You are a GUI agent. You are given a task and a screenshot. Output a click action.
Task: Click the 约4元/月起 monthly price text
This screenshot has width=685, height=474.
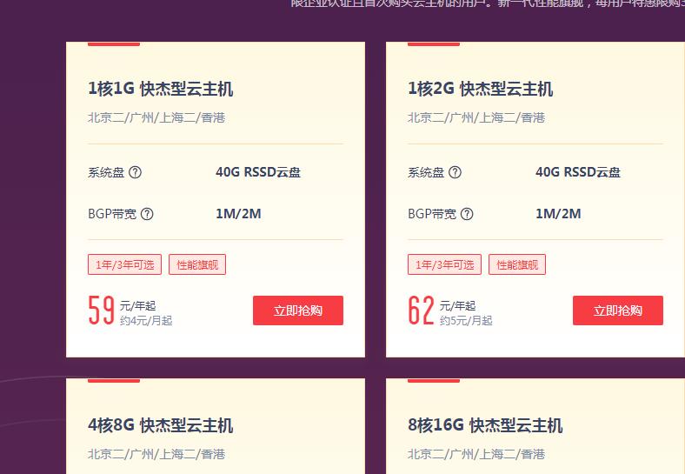coord(146,321)
